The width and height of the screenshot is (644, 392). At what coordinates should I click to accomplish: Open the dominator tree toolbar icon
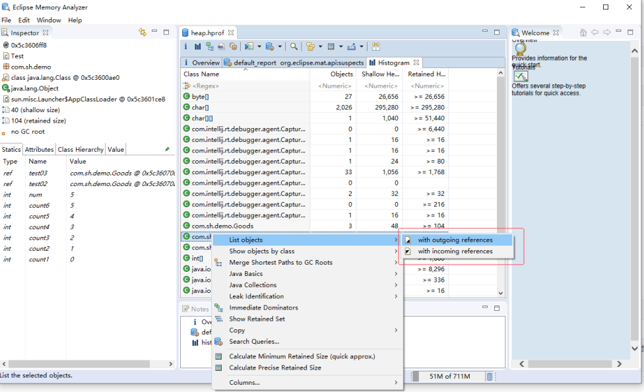[x=209, y=46]
